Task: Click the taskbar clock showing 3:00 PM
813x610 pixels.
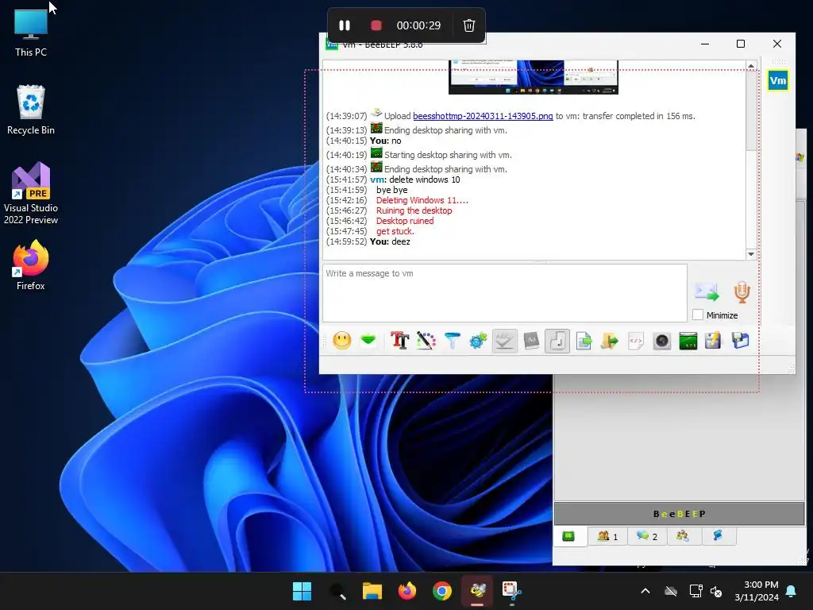Action: tap(757, 591)
